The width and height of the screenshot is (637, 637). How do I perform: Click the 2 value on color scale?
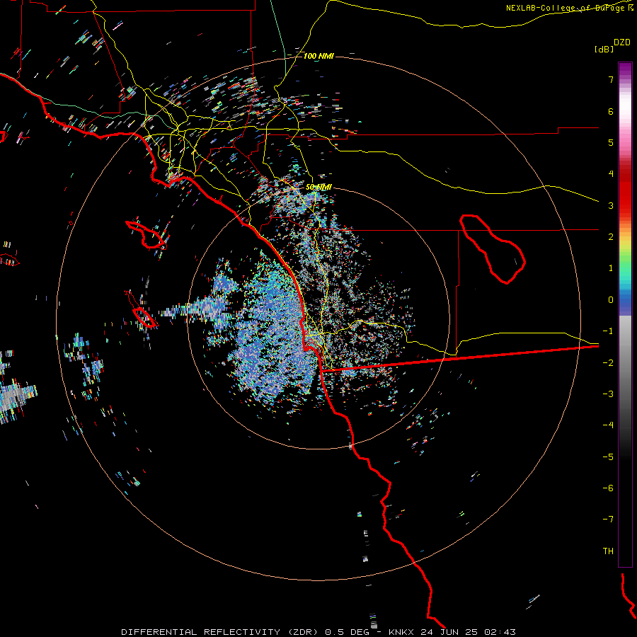point(611,237)
